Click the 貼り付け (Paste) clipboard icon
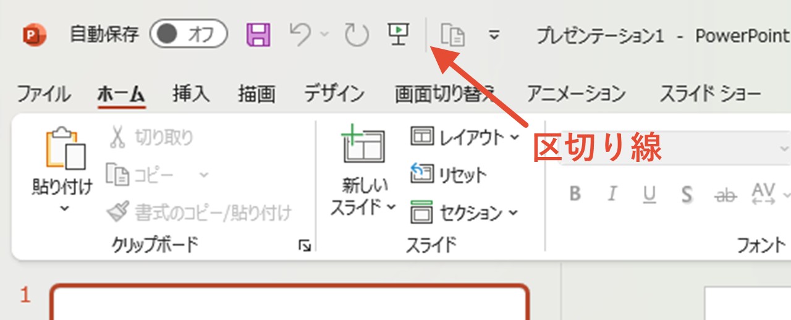791x320 pixels. pyautogui.click(x=65, y=148)
